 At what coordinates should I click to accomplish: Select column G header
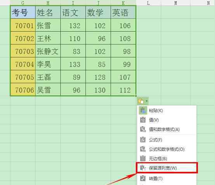tap(23, 3)
